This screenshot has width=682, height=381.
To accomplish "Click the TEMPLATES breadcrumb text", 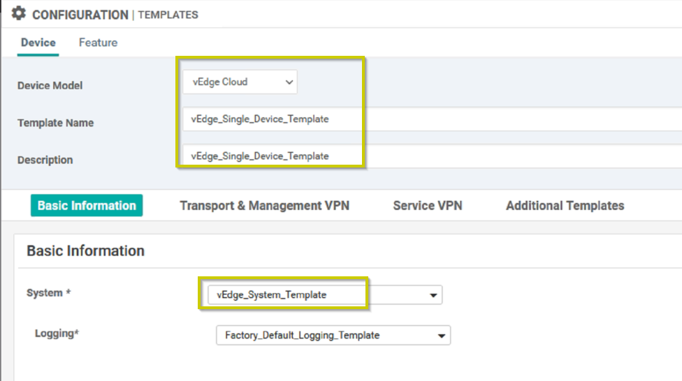I will (168, 15).
